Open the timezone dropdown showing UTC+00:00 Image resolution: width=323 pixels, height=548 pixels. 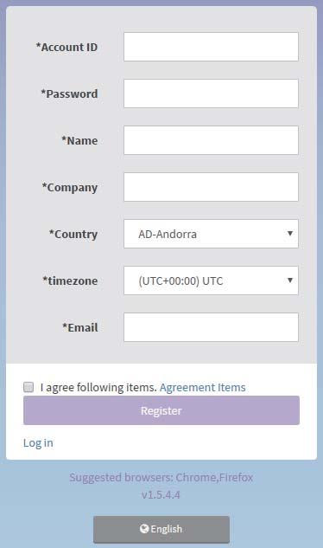pos(211,280)
